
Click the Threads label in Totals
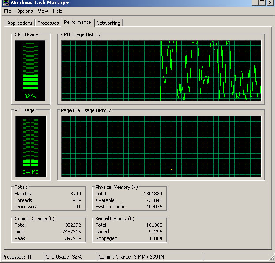[23, 200]
